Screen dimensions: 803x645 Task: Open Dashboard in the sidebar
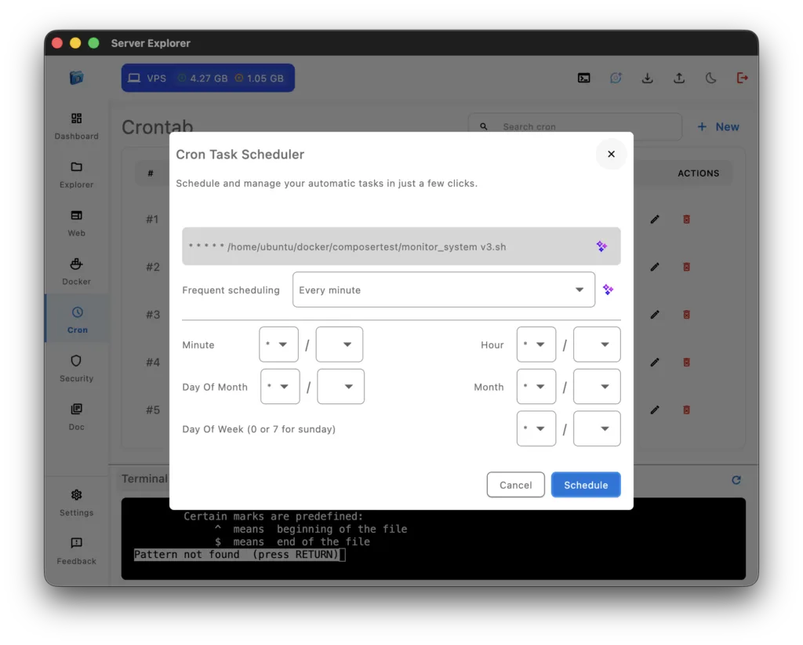76,126
